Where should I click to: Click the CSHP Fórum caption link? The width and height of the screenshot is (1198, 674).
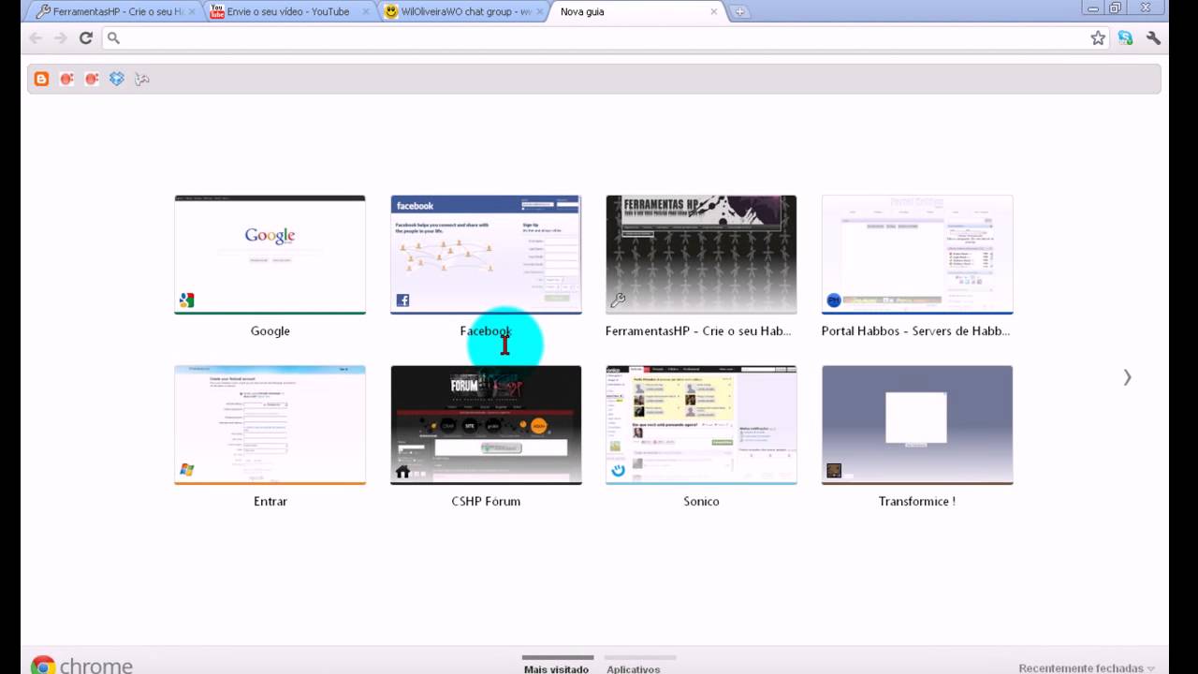click(x=486, y=502)
